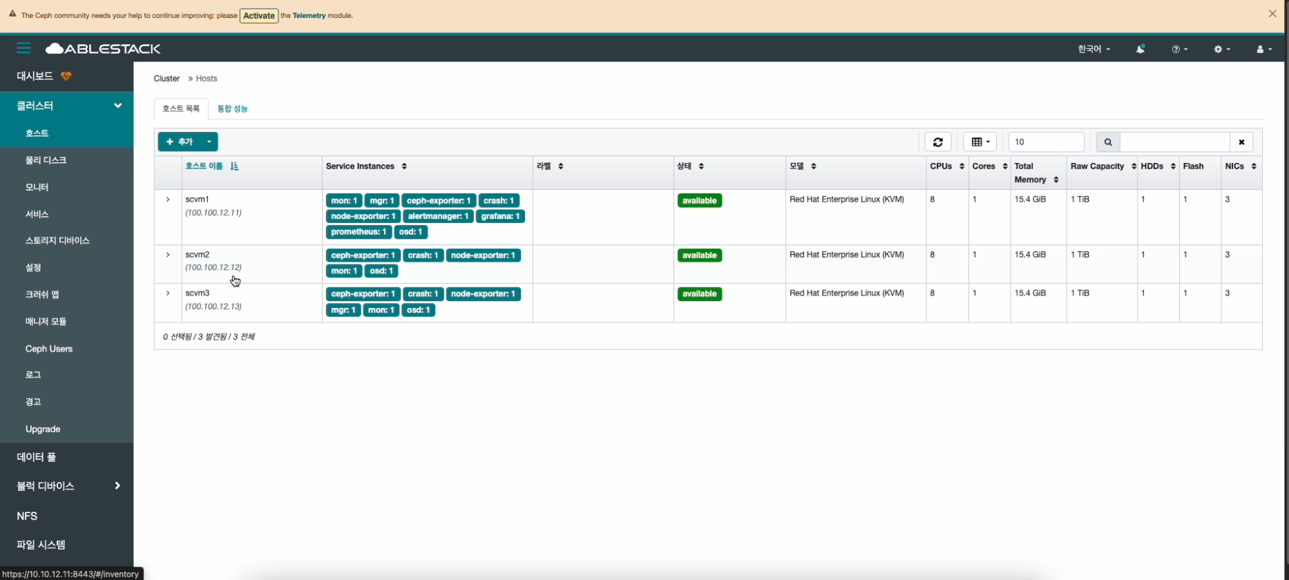
Task: Dismiss the telemetry notification banner
Action: point(1272,14)
